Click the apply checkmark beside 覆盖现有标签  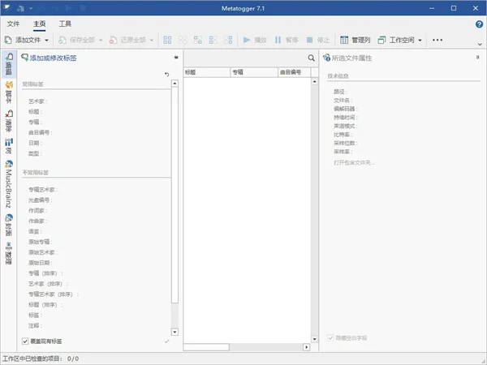[166, 341]
